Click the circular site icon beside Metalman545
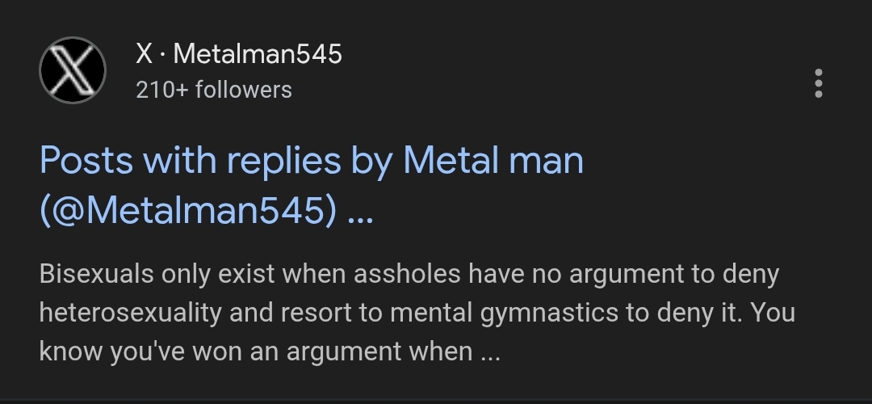Viewport: 872px width, 404px height. point(73,71)
